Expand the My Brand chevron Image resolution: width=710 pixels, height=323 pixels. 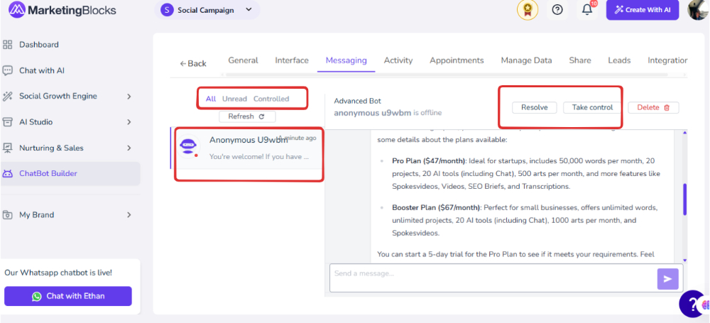click(129, 215)
